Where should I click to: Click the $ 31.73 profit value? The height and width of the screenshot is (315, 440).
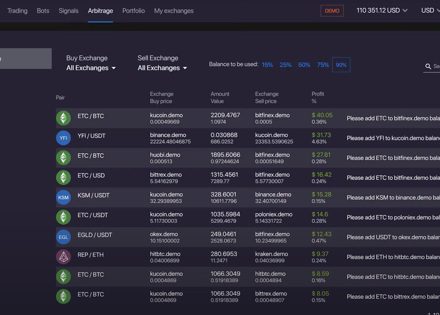321,135
